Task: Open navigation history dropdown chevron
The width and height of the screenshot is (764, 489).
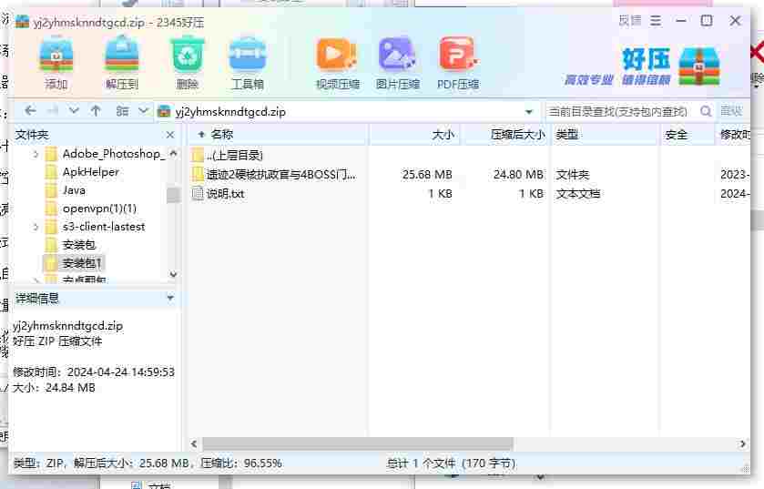Action: [74, 111]
